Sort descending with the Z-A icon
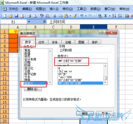 120,16
